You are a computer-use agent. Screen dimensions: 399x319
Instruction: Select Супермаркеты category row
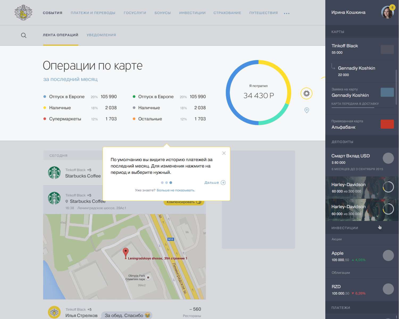[80, 119]
